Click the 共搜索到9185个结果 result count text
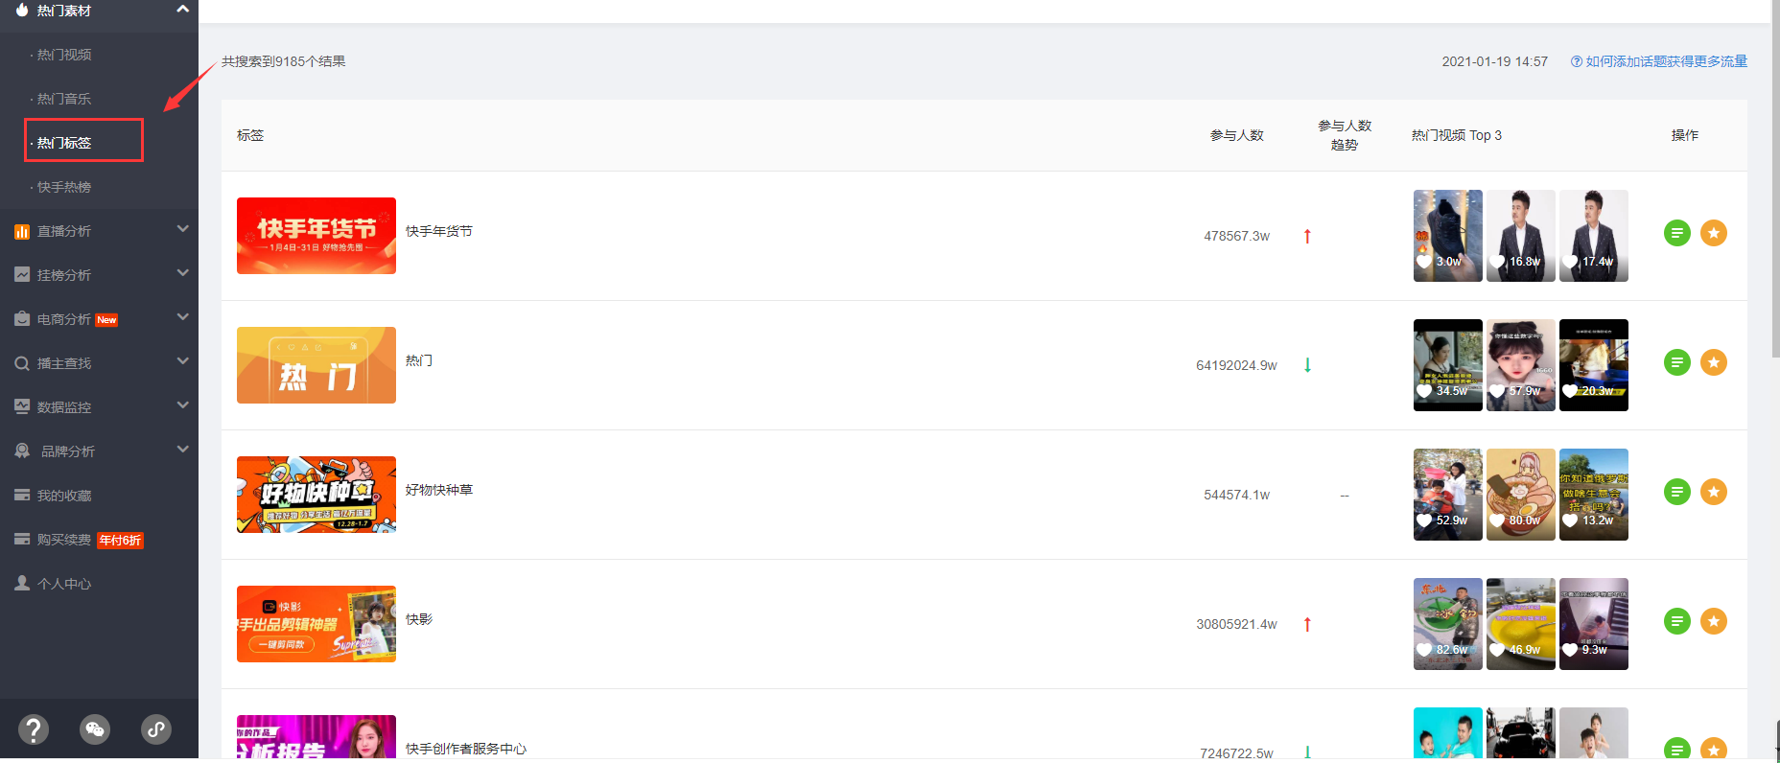Image resolution: width=1780 pixels, height=763 pixels. 284,61
